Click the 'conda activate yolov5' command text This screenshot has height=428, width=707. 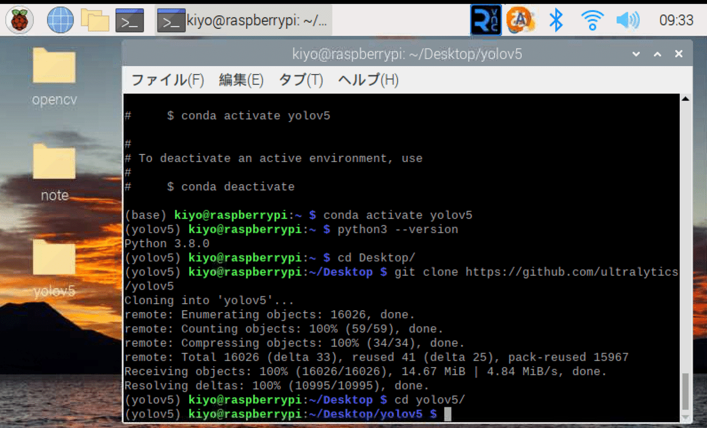[x=398, y=215]
